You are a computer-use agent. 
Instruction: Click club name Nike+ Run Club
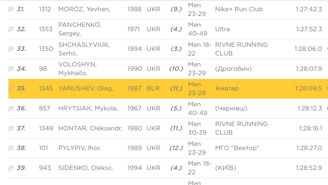pyautogui.click(x=239, y=9)
